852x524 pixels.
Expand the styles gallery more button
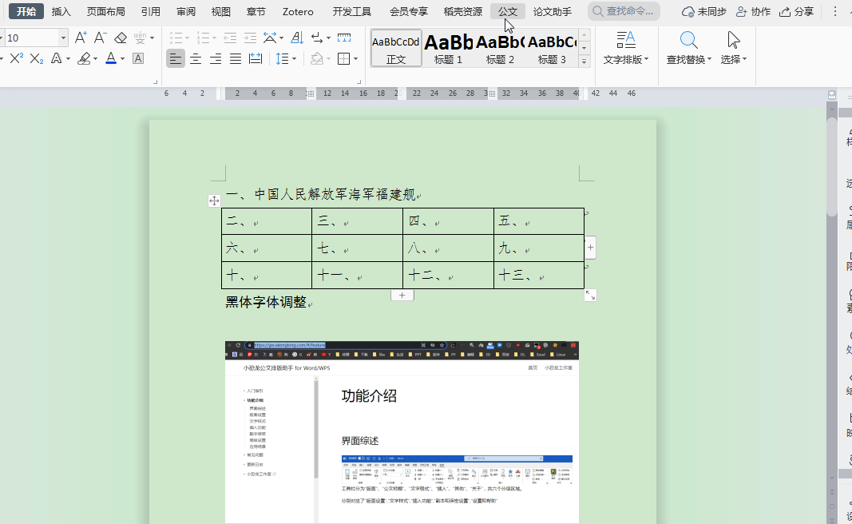tap(585, 62)
